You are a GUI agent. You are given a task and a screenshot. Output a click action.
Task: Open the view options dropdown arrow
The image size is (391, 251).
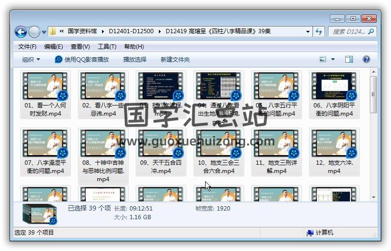[333, 59]
